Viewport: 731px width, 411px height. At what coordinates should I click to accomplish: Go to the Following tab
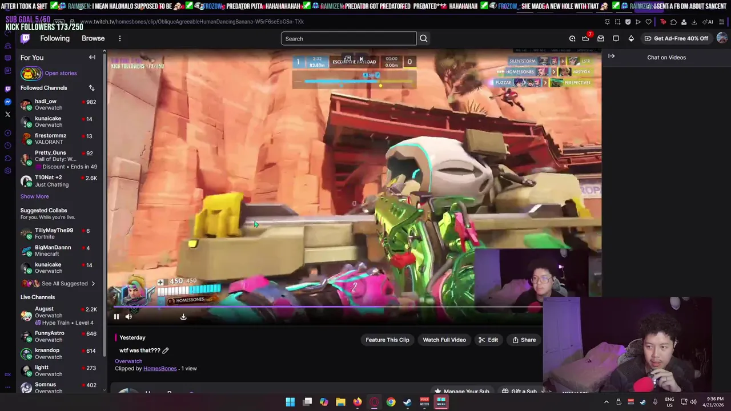pyautogui.click(x=55, y=38)
